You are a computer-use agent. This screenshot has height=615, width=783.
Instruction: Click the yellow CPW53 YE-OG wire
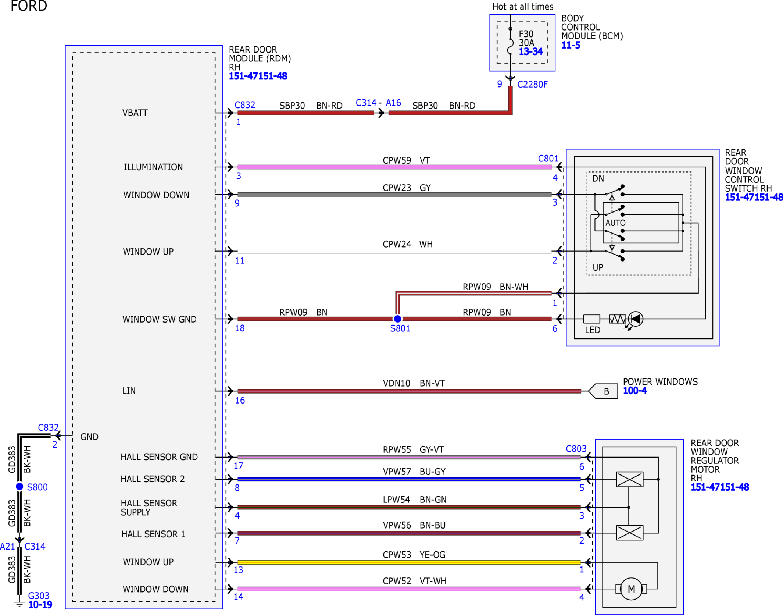[409, 562]
